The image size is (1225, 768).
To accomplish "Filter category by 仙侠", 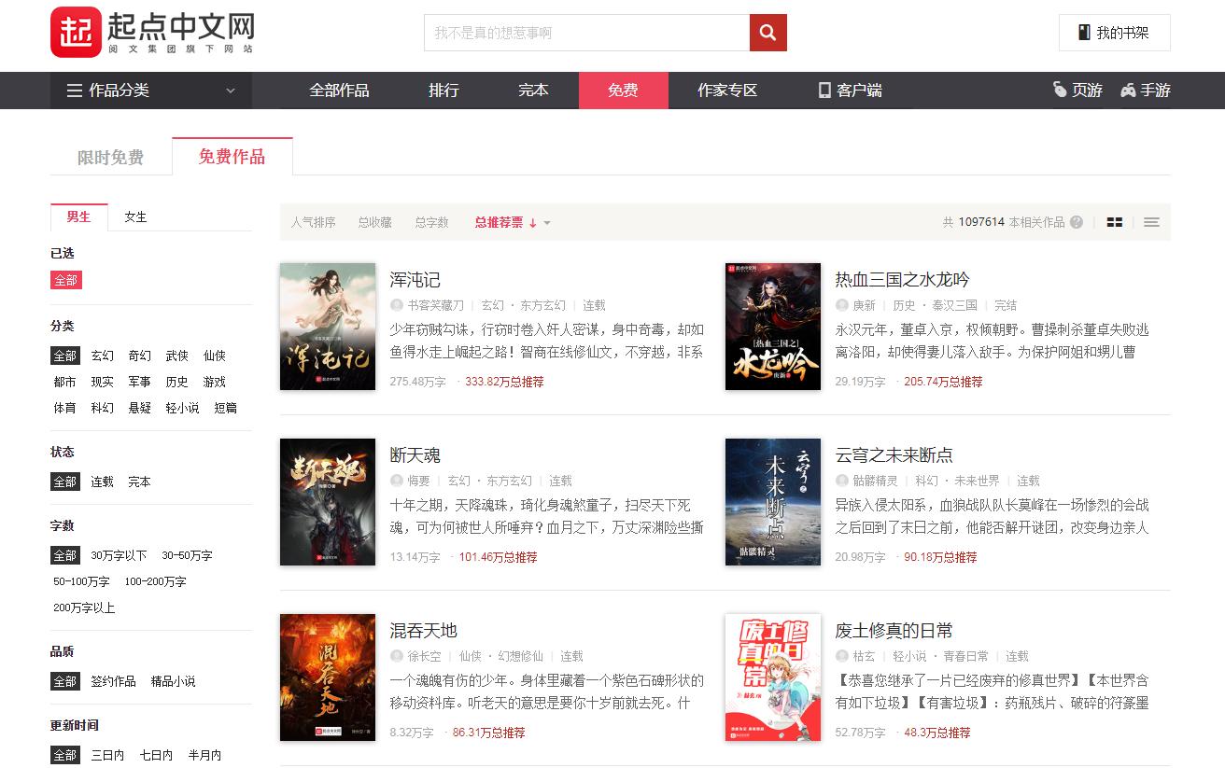I will coord(215,356).
